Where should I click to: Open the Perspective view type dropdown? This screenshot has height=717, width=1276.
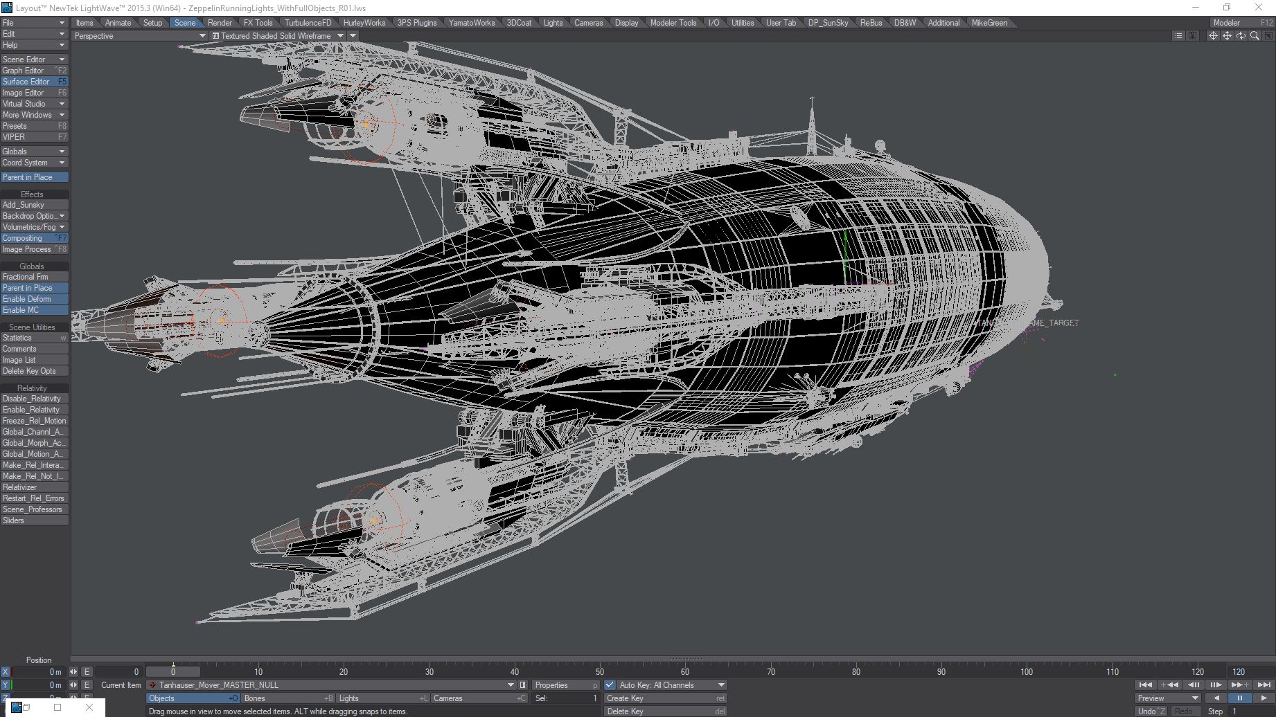pyautogui.click(x=140, y=36)
